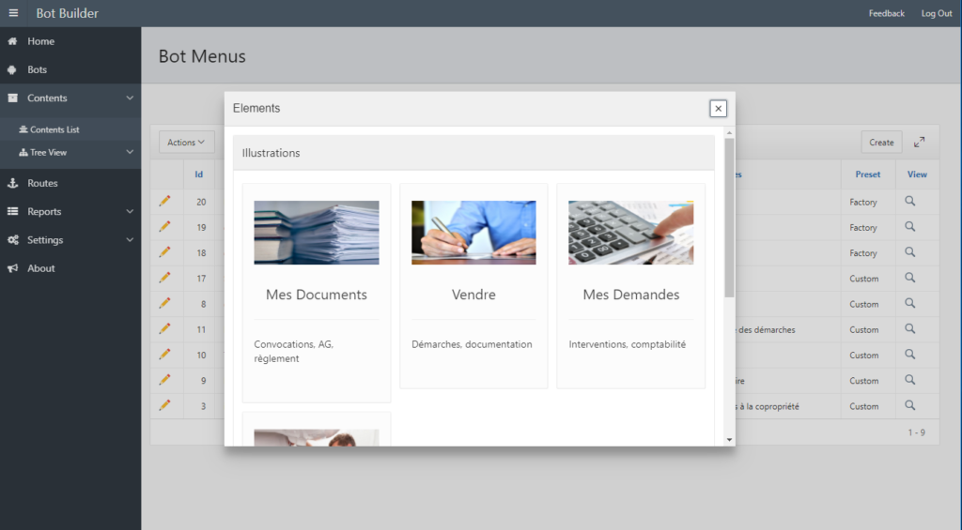Click the Illustrations section header
Screen dimensions: 962x530
pos(473,153)
